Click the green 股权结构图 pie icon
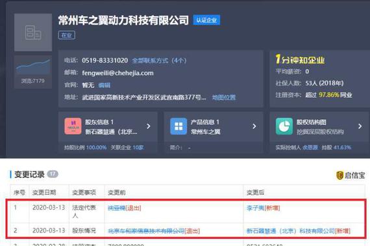Screen dimensions: 370x246 coord(284,126)
